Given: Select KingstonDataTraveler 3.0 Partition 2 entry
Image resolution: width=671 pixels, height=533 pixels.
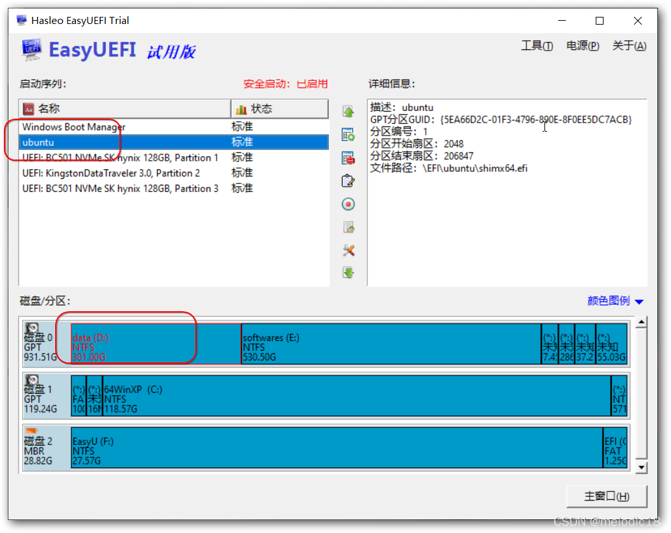Looking at the screenshot, I should [174, 173].
